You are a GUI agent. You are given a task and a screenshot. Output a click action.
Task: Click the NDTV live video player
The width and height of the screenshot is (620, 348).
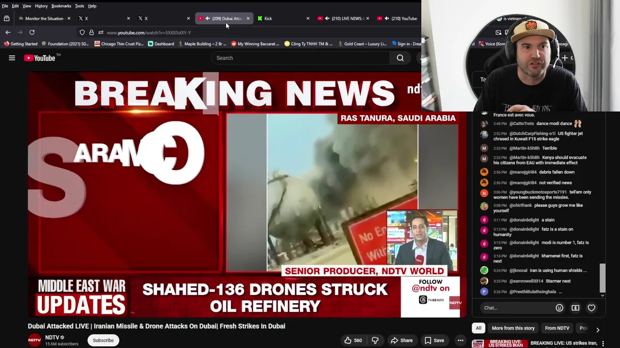(x=247, y=194)
